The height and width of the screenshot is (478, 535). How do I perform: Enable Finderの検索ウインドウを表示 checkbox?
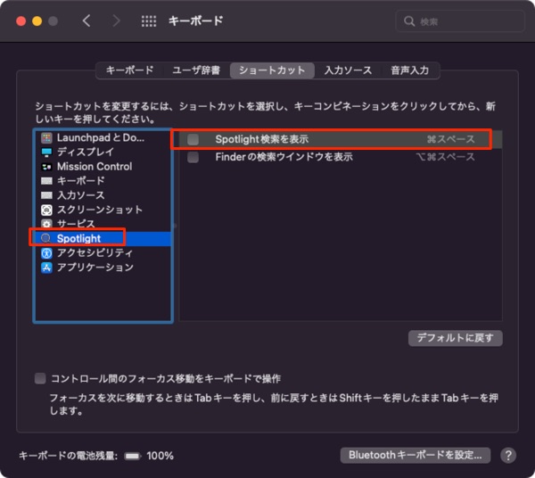click(193, 157)
